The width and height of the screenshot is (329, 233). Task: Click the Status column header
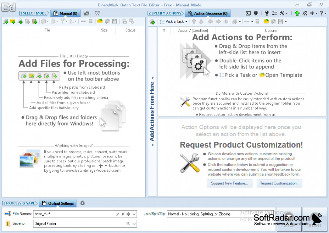[130, 30]
